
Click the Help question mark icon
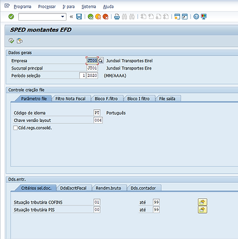coord(196,16)
